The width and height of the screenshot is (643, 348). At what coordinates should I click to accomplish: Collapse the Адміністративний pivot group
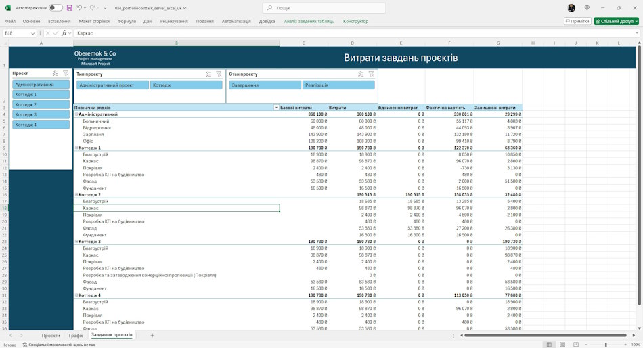pyautogui.click(x=76, y=114)
